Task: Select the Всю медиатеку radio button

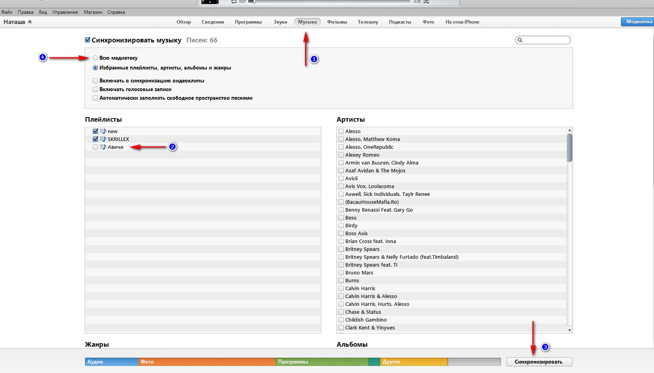Action: [x=95, y=58]
